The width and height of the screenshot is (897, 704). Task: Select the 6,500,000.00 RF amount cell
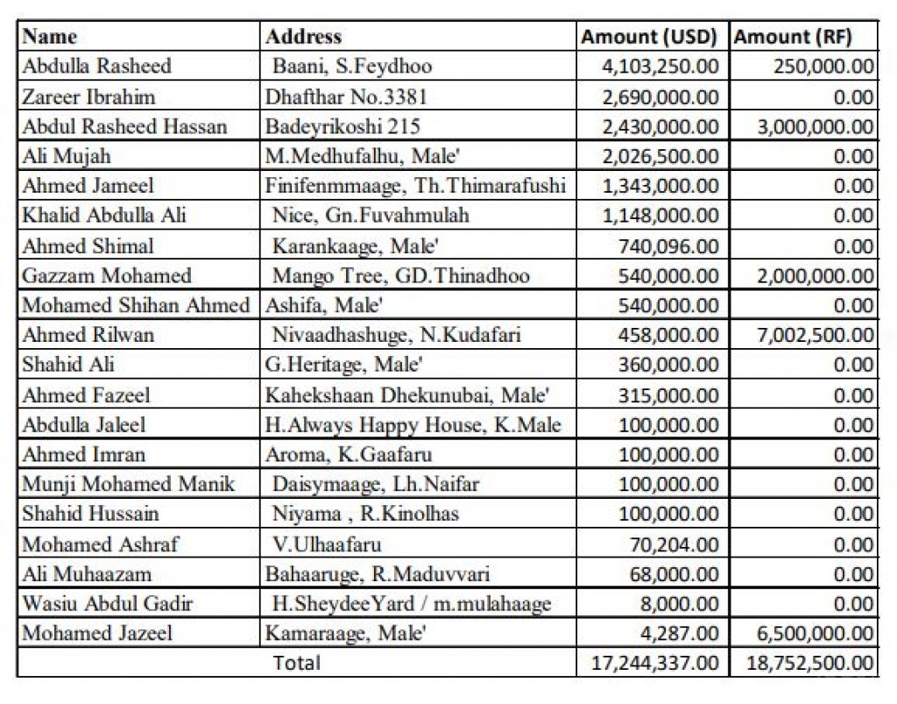804,632
